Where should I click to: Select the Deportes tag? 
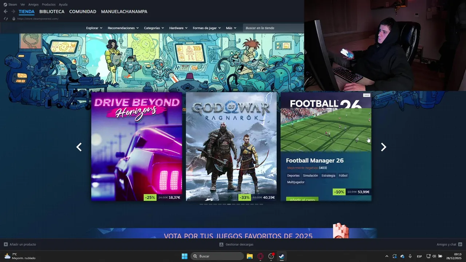point(293,175)
